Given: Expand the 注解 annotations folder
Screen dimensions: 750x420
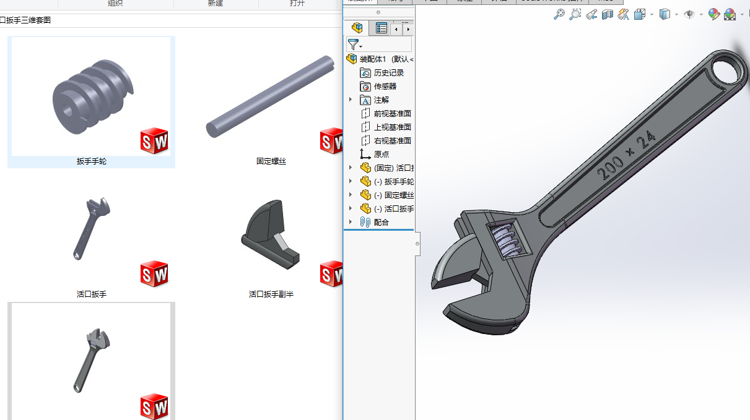Looking at the screenshot, I should coord(351,100).
